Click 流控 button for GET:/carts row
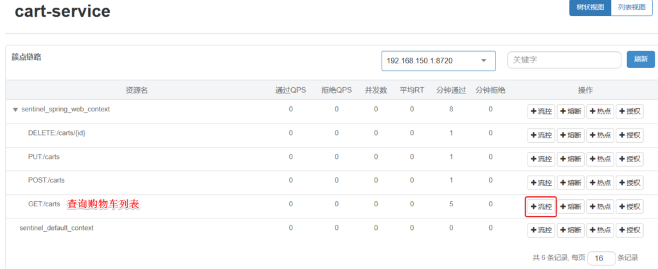This screenshot has width=658, height=269. (541, 206)
